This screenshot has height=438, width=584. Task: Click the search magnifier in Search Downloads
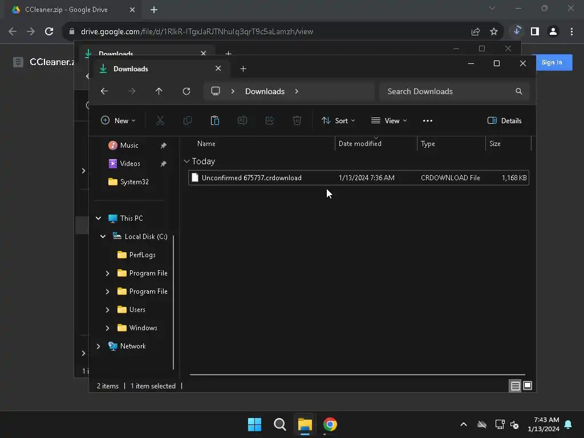[518, 91]
